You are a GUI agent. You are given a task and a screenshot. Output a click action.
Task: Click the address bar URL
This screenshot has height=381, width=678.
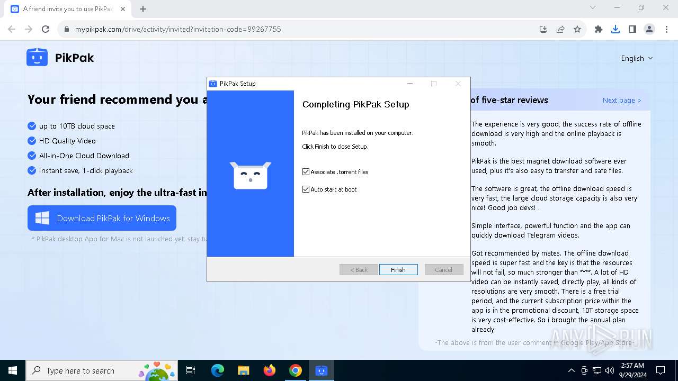pyautogui.click(x=178, y=29)
